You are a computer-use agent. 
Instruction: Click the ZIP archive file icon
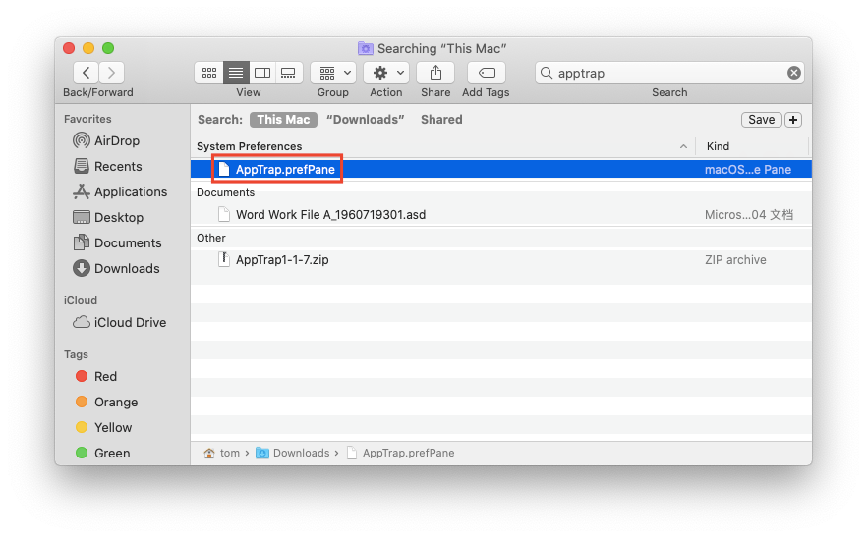pos(224,259)
